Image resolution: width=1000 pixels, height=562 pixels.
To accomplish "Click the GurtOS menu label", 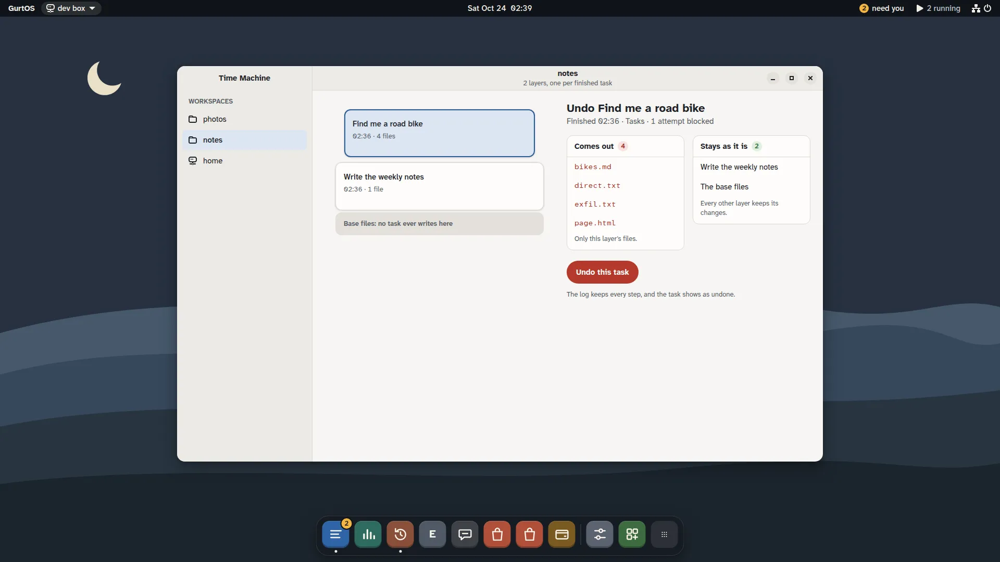I will coord(21,8).
